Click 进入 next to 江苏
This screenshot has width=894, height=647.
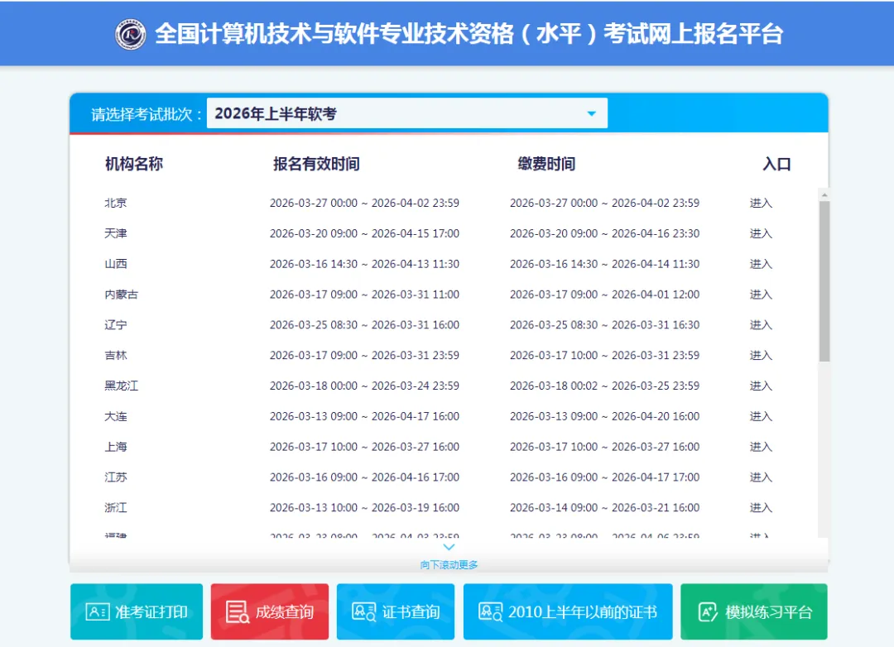tap(760, 477)
